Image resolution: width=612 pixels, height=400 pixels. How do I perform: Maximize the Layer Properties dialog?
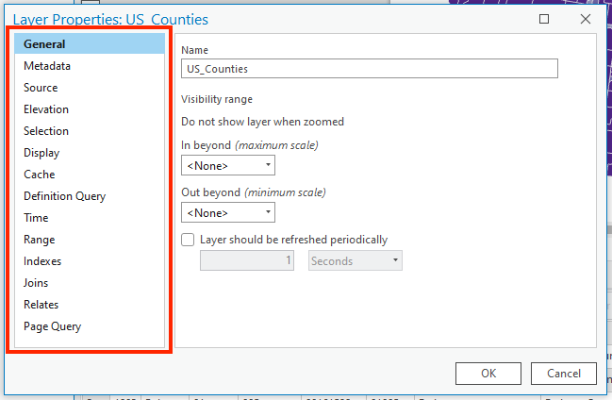point(544,19)
